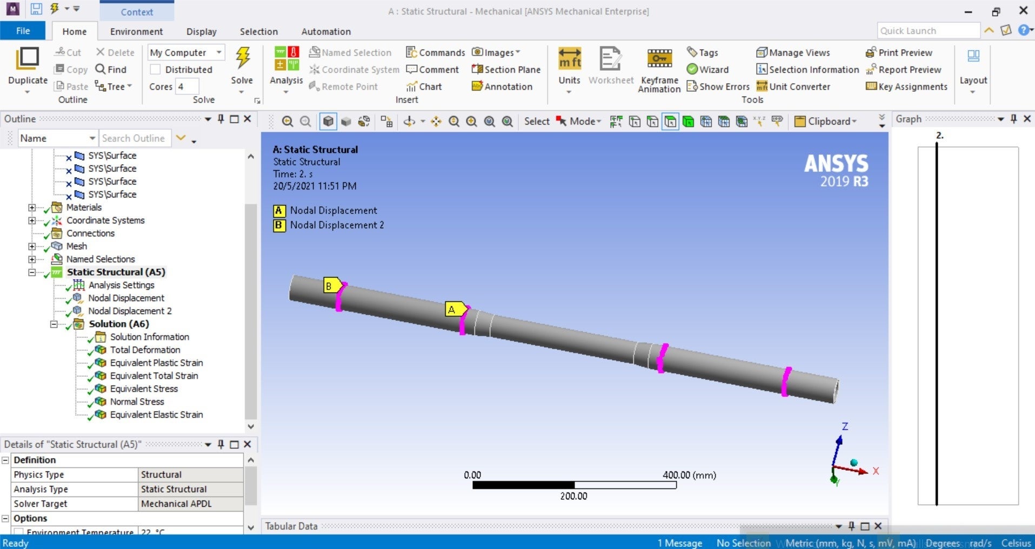Viewport: 1035px width, 549px height.
Task: Open Selection Information tool
Action: (x=807, y=70)
